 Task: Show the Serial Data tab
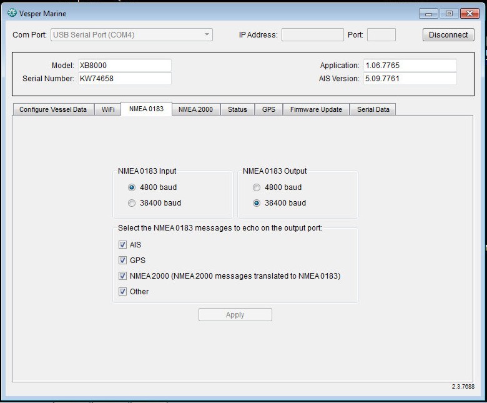tap(373, 109)
